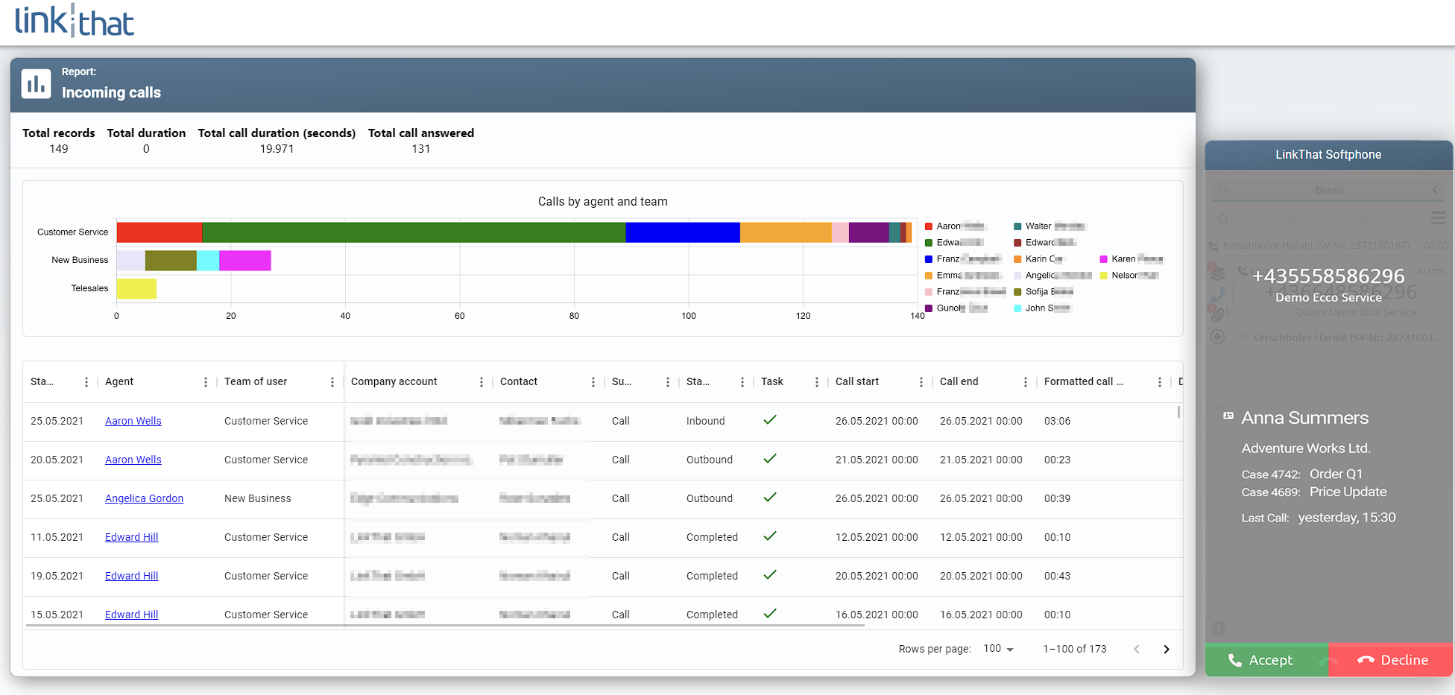Select the search magnifier icon in the softphone
The image size is (1455, 695).
click(1223, 220)
